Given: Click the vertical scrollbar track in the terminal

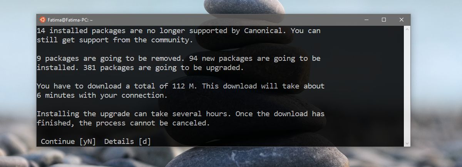Looking at the screenshot, I should point(407,85).
